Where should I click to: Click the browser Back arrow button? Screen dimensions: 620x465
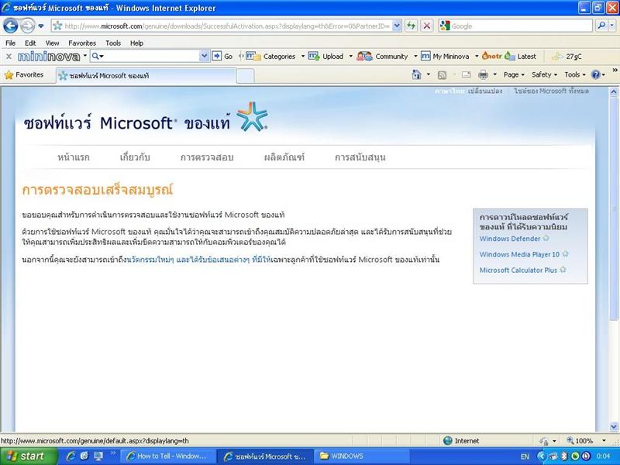pos(11,26)
